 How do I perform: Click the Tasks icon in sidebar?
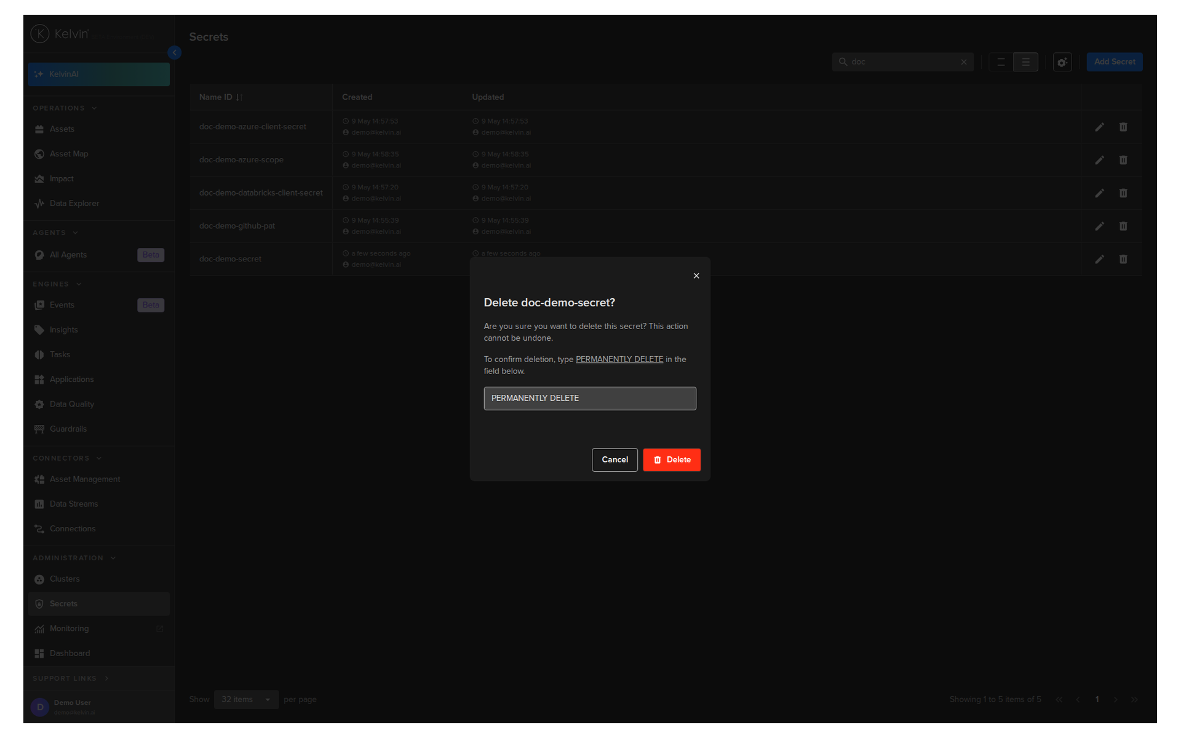point(39,354)
